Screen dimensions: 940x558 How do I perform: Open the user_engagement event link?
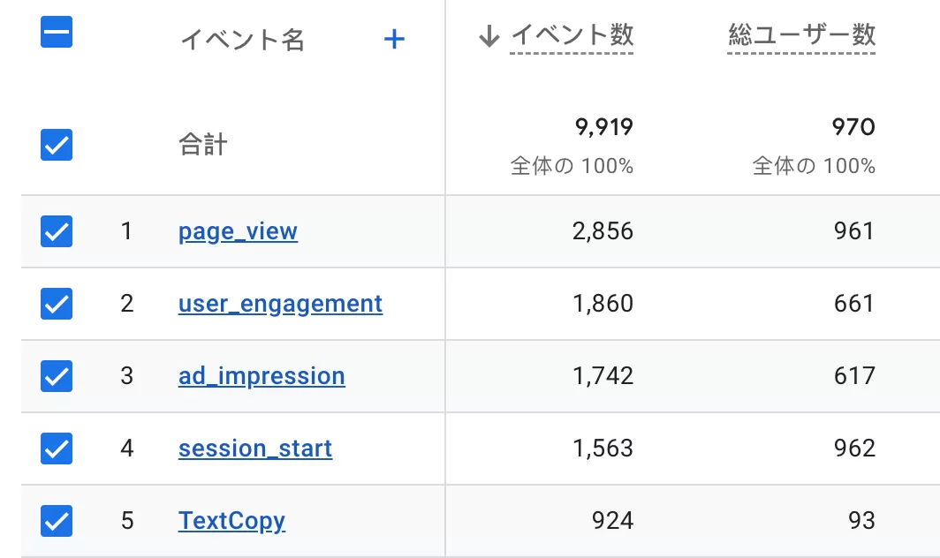point(280,304)
